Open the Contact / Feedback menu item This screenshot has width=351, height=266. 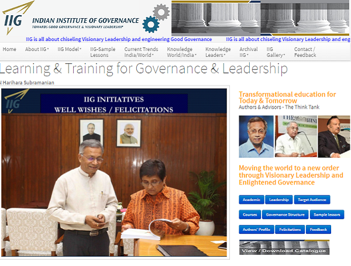[305, 52]
